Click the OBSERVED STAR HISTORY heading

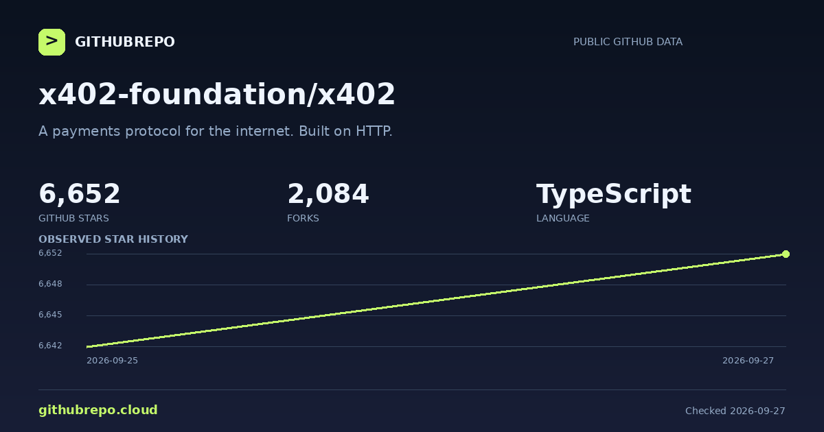point(113,239)
